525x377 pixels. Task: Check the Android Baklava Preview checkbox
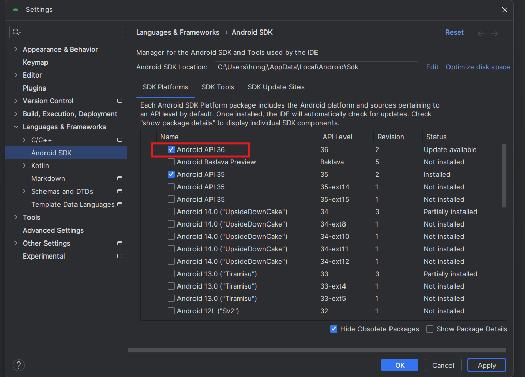point(171,162)
